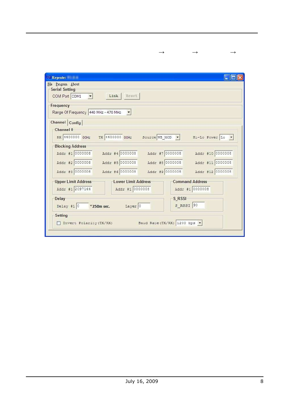Click Blocking Address Addr #3 field

83,172
